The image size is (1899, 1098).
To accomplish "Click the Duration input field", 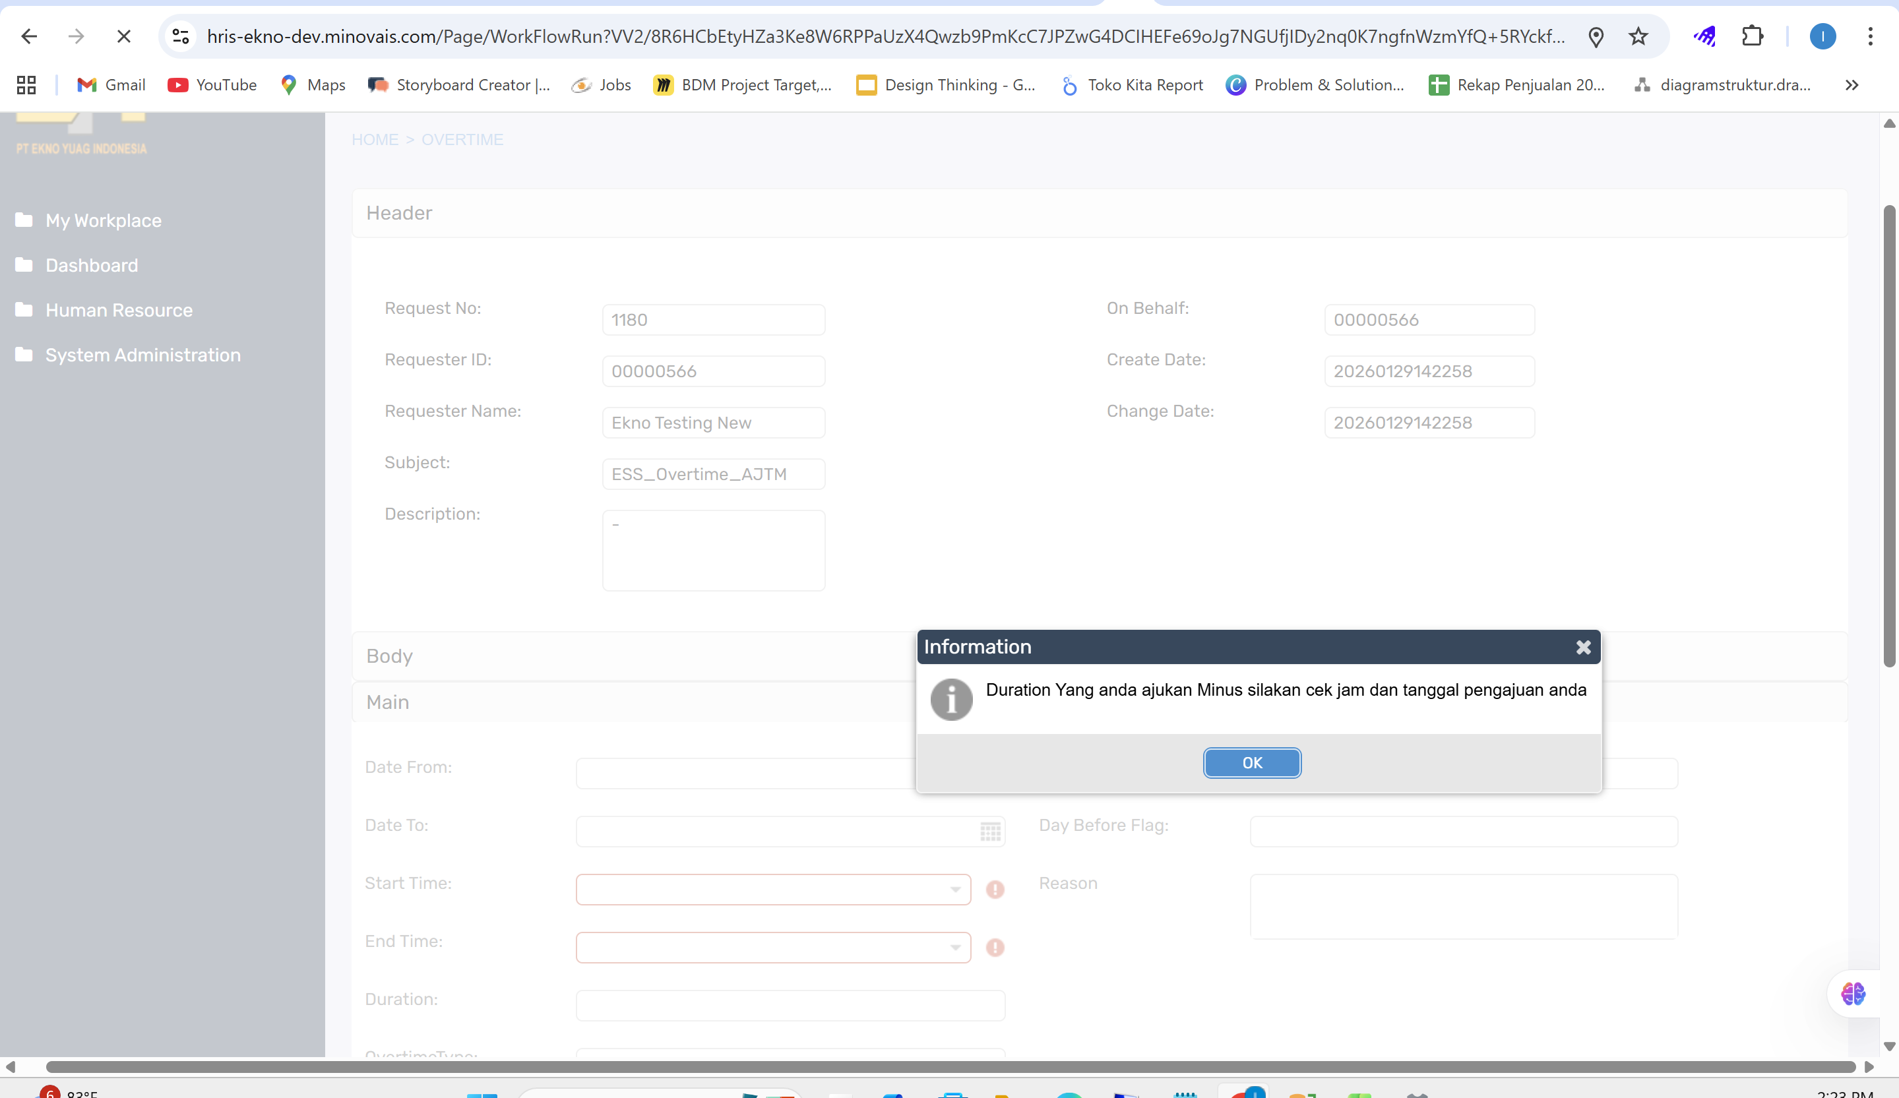I will (790, 1005).
